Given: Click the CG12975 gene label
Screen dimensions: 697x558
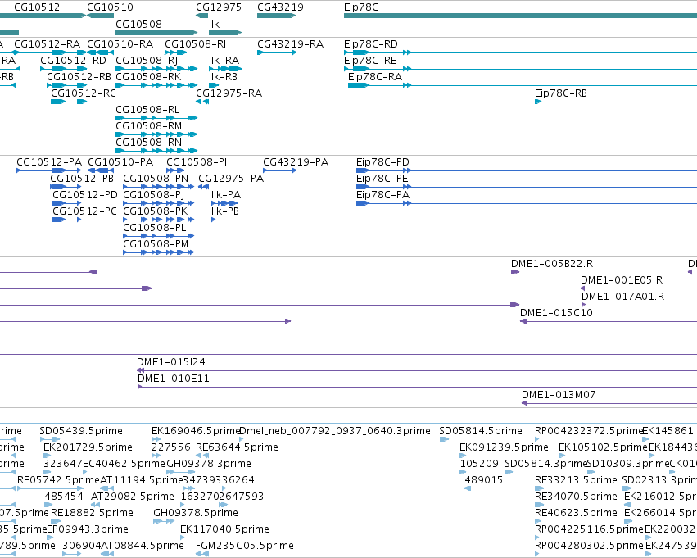Looking at the screenshot, I should [x=219, y=7].
